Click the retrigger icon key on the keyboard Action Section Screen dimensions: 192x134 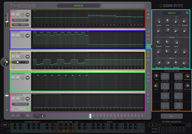click(x=66, y=127)
